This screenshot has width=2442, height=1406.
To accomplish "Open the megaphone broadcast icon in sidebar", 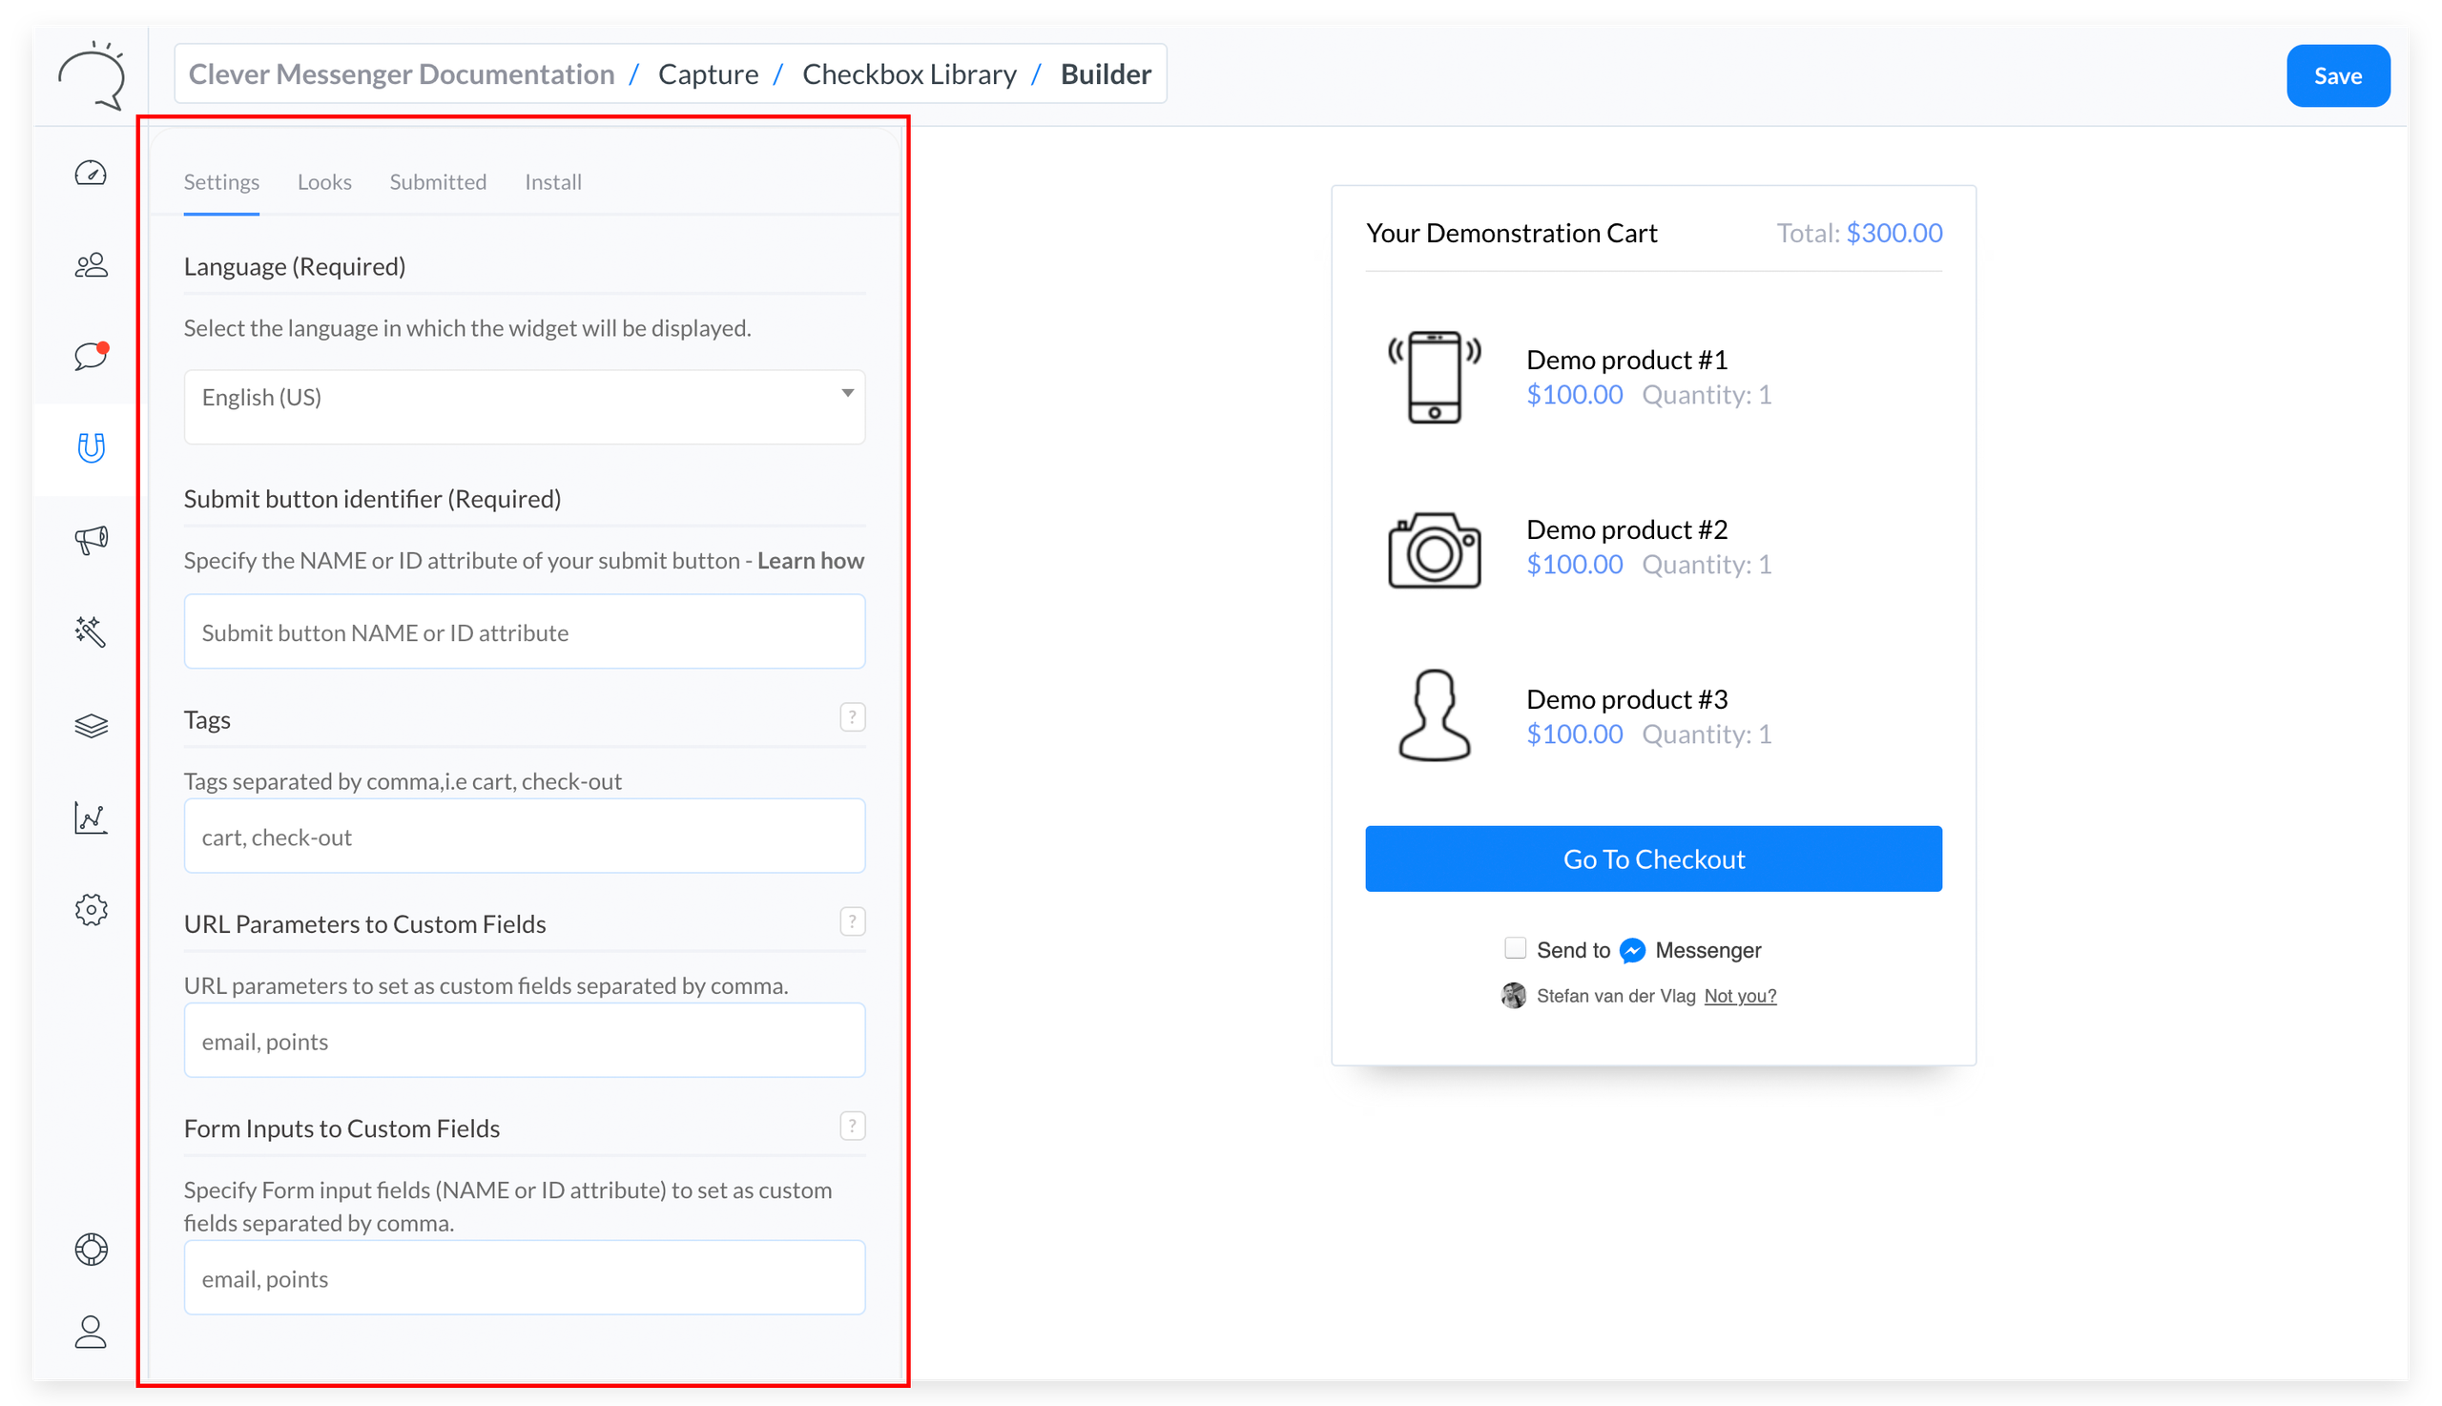I will point(91,540).
